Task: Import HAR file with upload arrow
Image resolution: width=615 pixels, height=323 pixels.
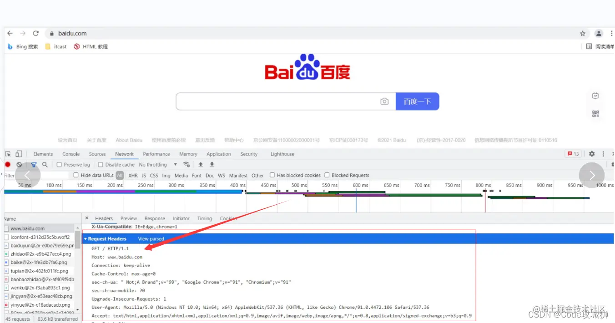Action: pos(200,165)
